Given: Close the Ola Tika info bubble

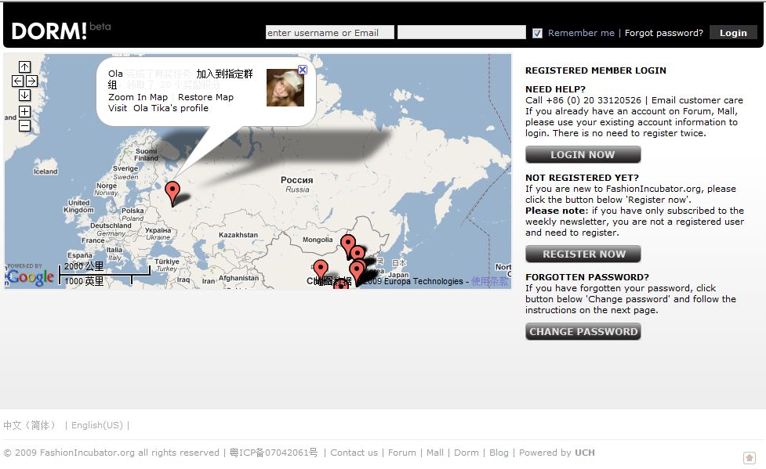Looking at the screenshot, I should click(x=303, y=70).
